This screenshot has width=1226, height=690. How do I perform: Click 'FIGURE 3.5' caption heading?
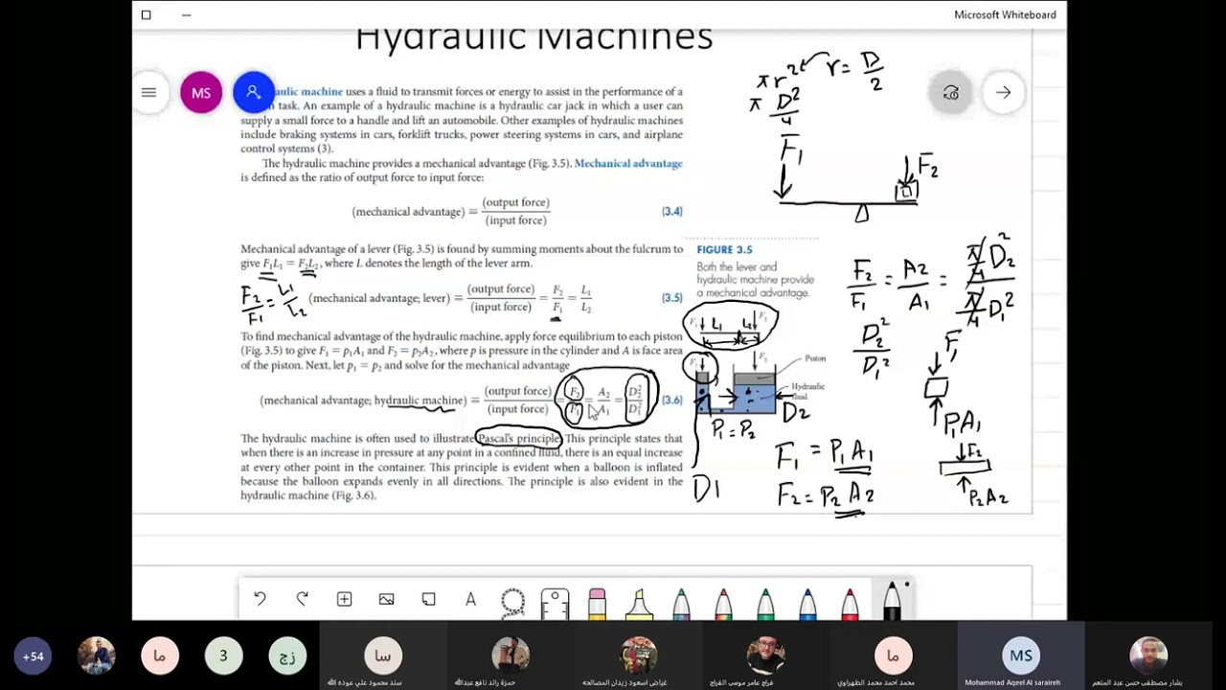pyautogui.click(x=724, y=249)
